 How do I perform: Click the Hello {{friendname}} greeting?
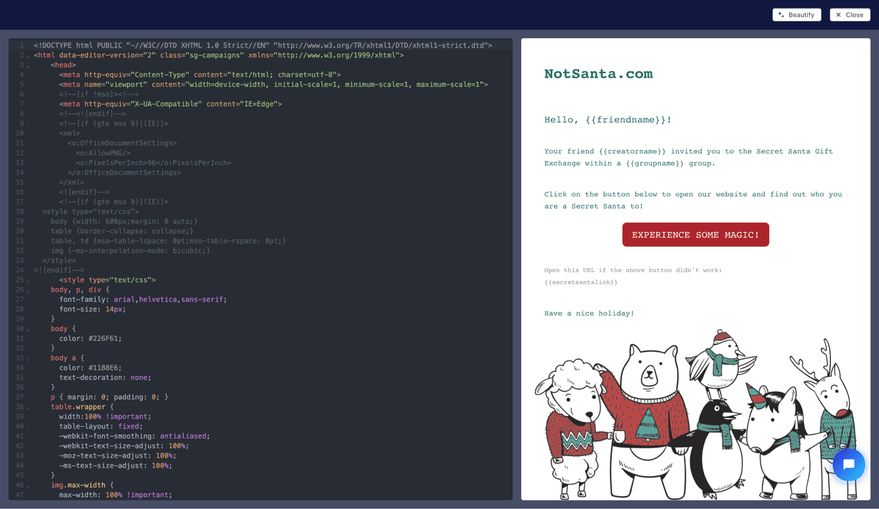click(x=607, y=120)
